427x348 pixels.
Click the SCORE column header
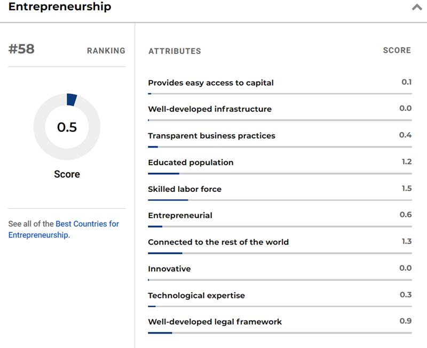pos(397,50)
